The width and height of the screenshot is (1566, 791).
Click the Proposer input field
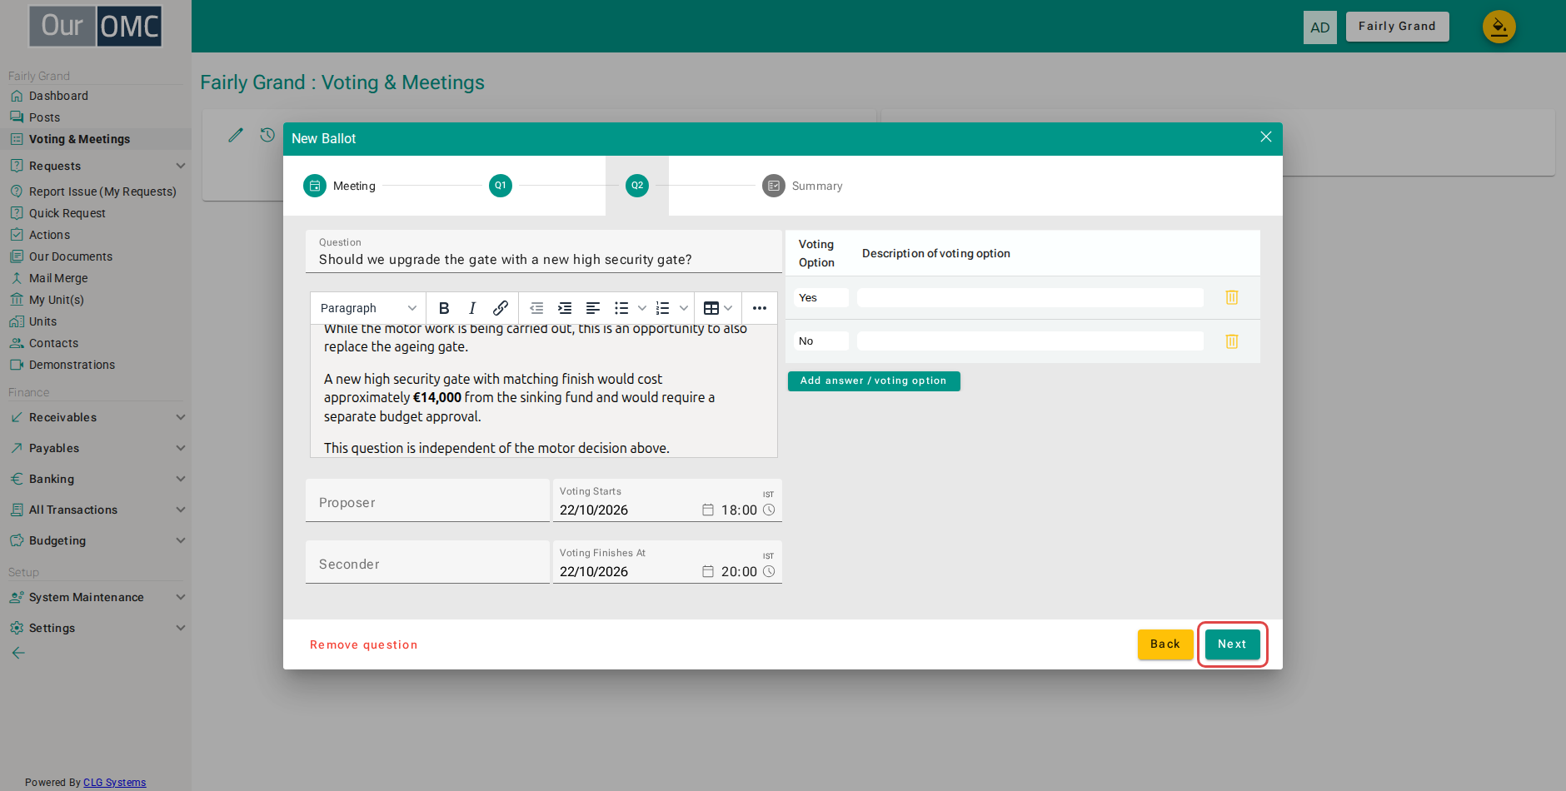click(427, 500)
